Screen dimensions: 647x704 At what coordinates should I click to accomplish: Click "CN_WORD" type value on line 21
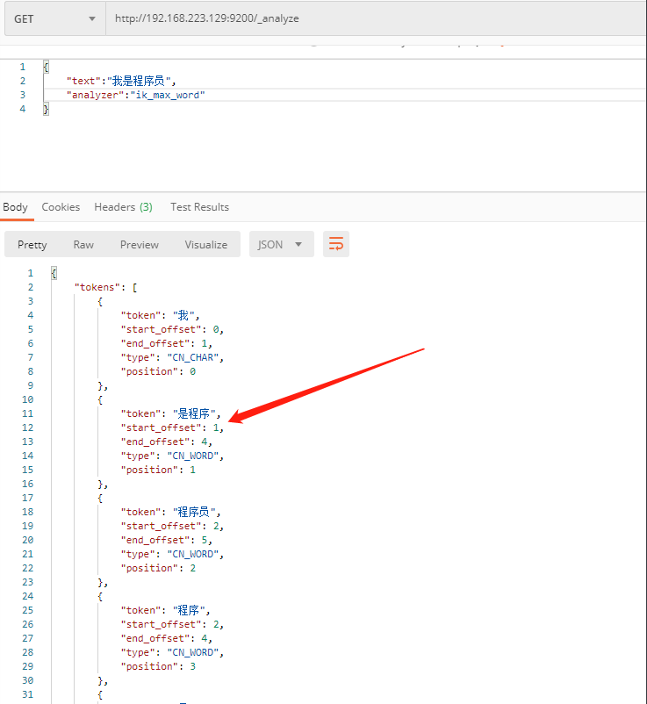point(192,554)
